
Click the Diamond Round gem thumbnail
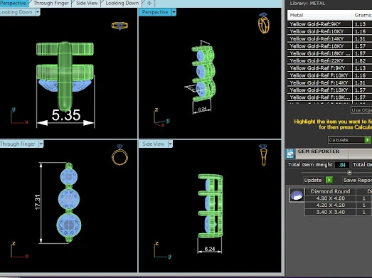coord(297,195)
